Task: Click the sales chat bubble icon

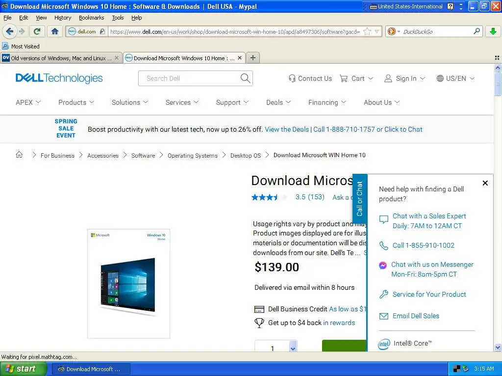Action: (383, 220)
